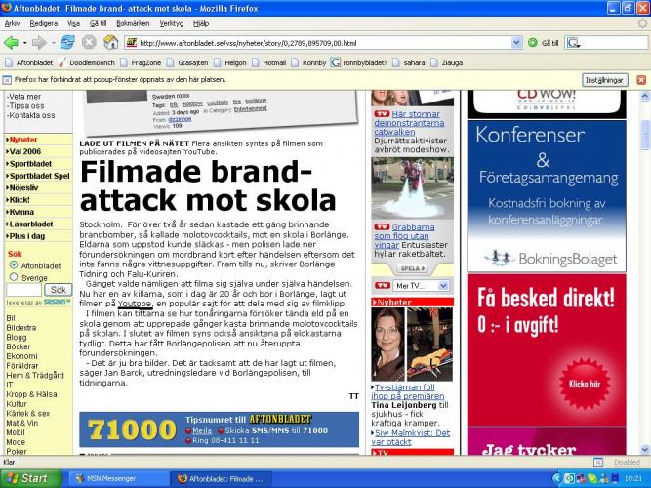
Task: Click the Klicka här red ad badge
Action: tap(584, 384)
